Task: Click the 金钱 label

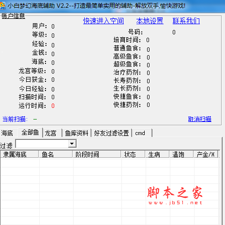Action: pos(40,53)
